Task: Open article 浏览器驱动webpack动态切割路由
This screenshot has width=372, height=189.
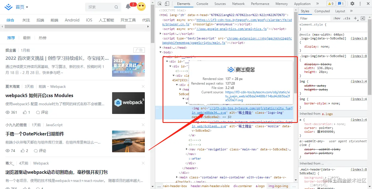Action: point(56,172)
